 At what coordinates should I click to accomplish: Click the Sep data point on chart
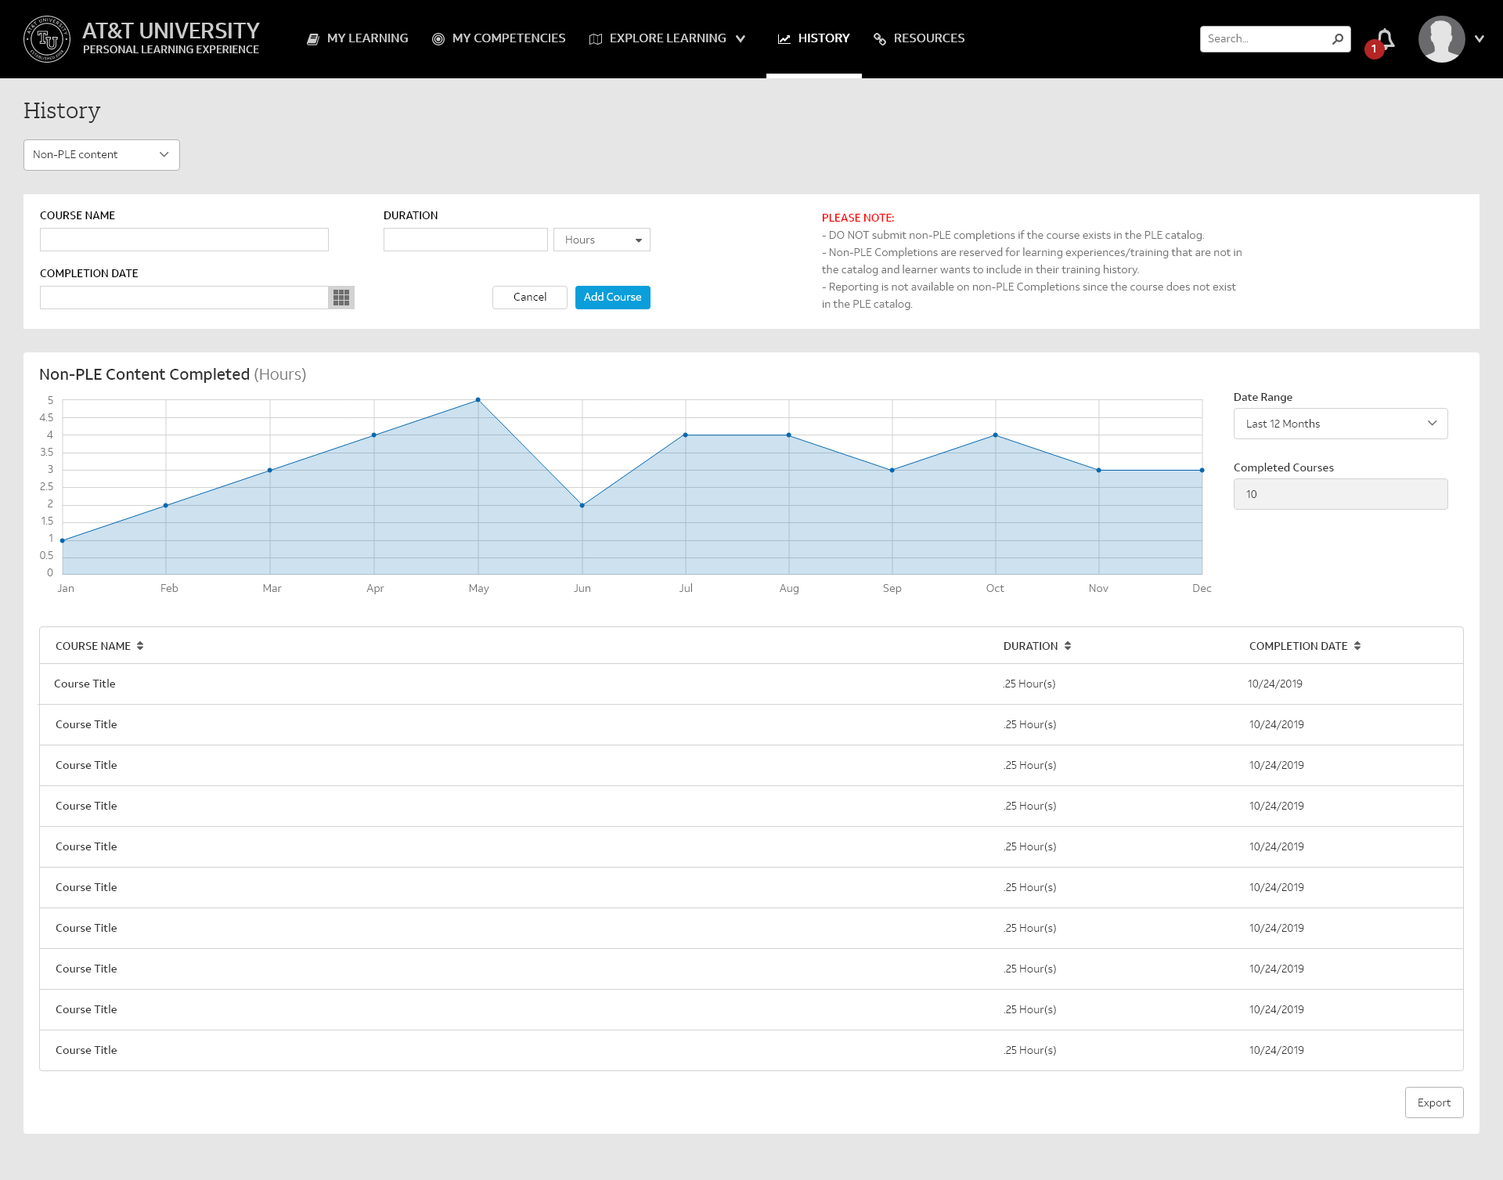pos(892,471)
